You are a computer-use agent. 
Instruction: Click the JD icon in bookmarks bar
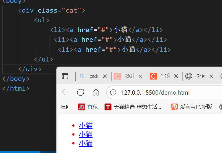pyautogui.click(x=81, y=107)
